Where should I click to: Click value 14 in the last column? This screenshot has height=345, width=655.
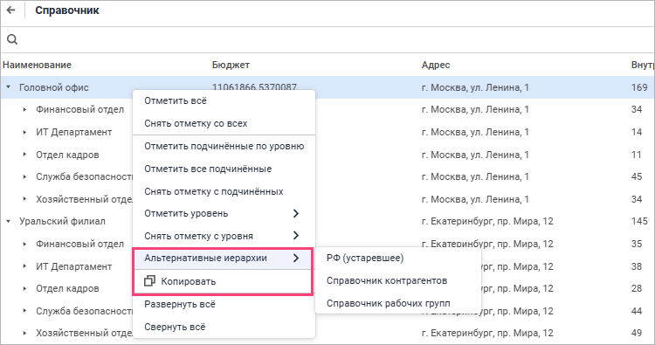pyautogui.click(x=636, y=132)
